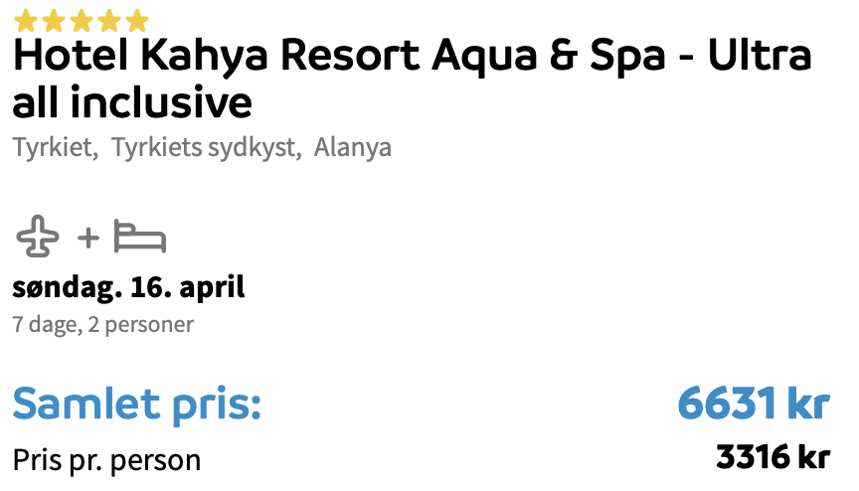
Task: Select the fourth yellow rating star
Action: 109,21
